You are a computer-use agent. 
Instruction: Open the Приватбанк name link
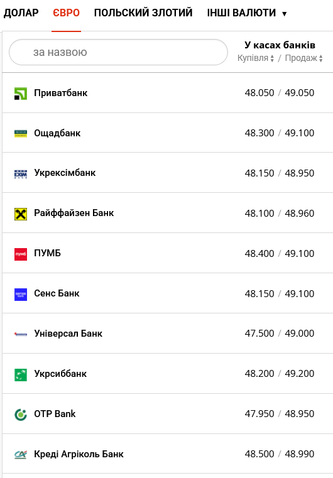click(61, 93)
